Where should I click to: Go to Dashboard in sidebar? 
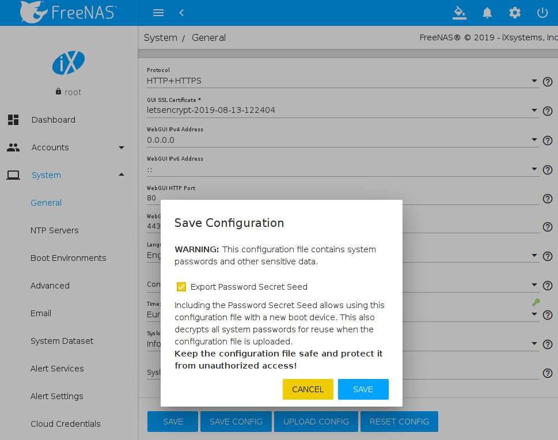pos(53,120)
